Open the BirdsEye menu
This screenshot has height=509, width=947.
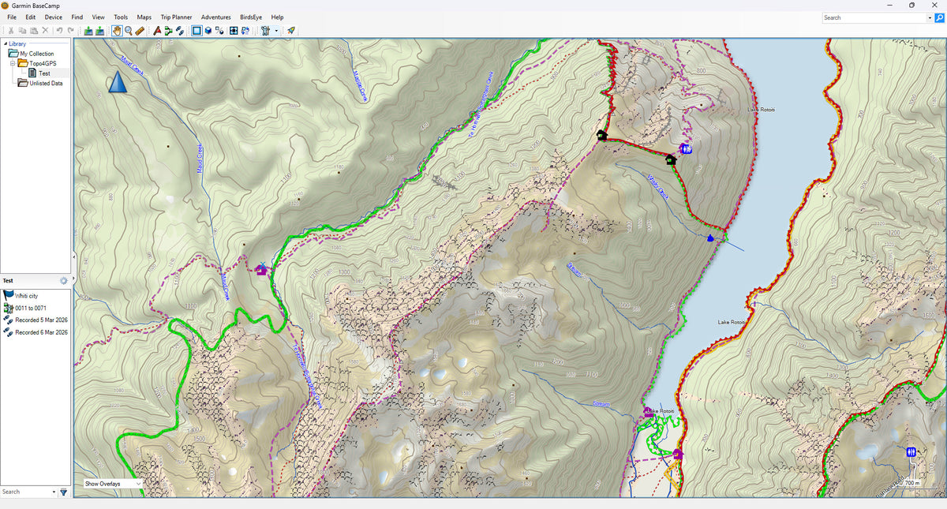click(251, 17)
